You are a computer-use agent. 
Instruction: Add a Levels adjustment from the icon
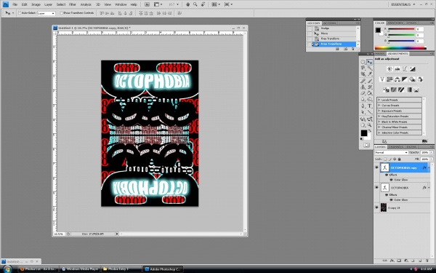(397, 69)
